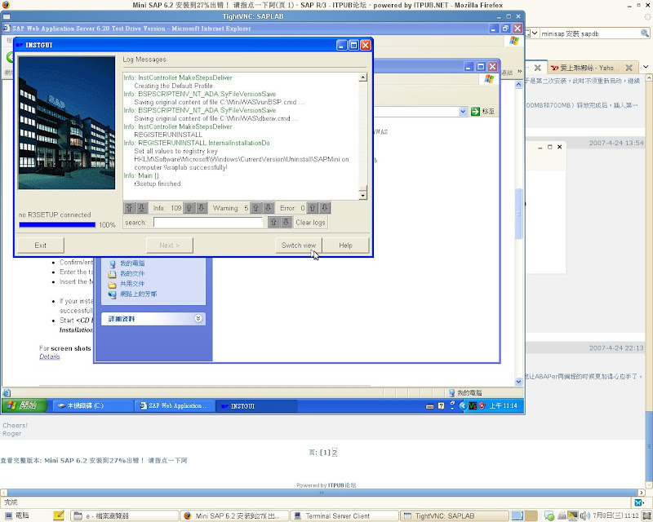
Task: Switch to the 檔案瀏覽器 file browser task
Action: 125,515
